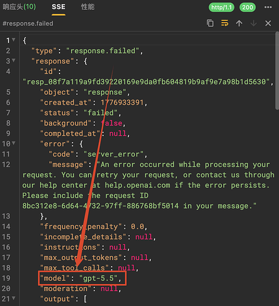The image size is (279, 306).
Task: Copy the response content with copy icon
Action: click(x=210, y=23)
